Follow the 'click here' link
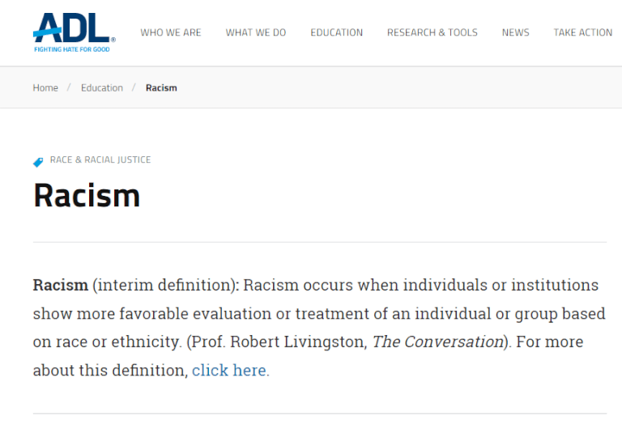The height and width of the screenshot is (429, 622). [229, 371]
